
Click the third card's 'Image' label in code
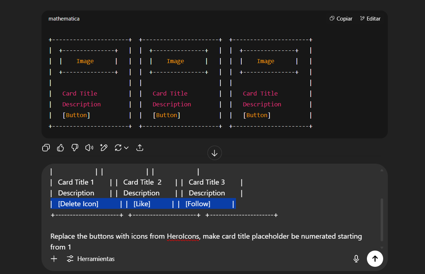pos(266,61)
